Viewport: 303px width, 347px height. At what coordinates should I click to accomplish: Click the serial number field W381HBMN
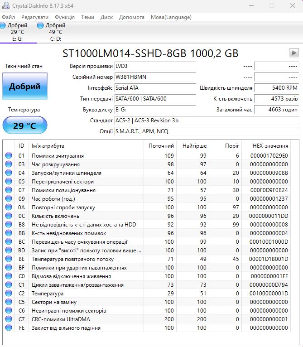point(155,77)
